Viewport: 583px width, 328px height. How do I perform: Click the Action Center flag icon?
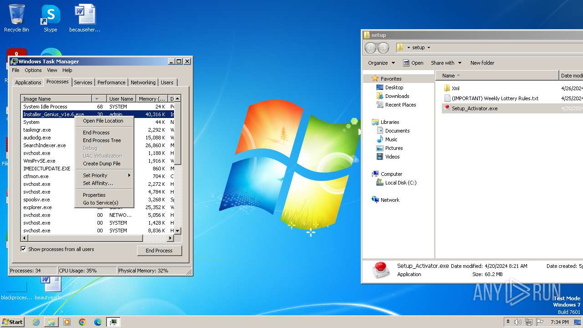coord(540,322)
